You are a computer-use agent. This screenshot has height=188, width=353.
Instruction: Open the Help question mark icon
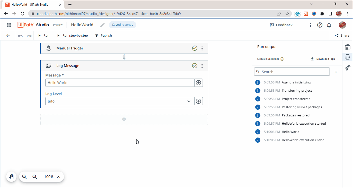320,25
